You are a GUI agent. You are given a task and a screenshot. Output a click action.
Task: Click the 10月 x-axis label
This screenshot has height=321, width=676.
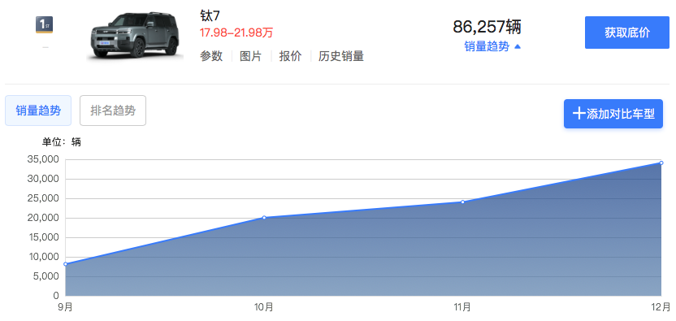264,307
